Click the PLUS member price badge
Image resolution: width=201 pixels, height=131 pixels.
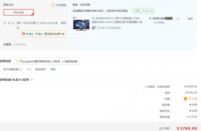[169, 18]
